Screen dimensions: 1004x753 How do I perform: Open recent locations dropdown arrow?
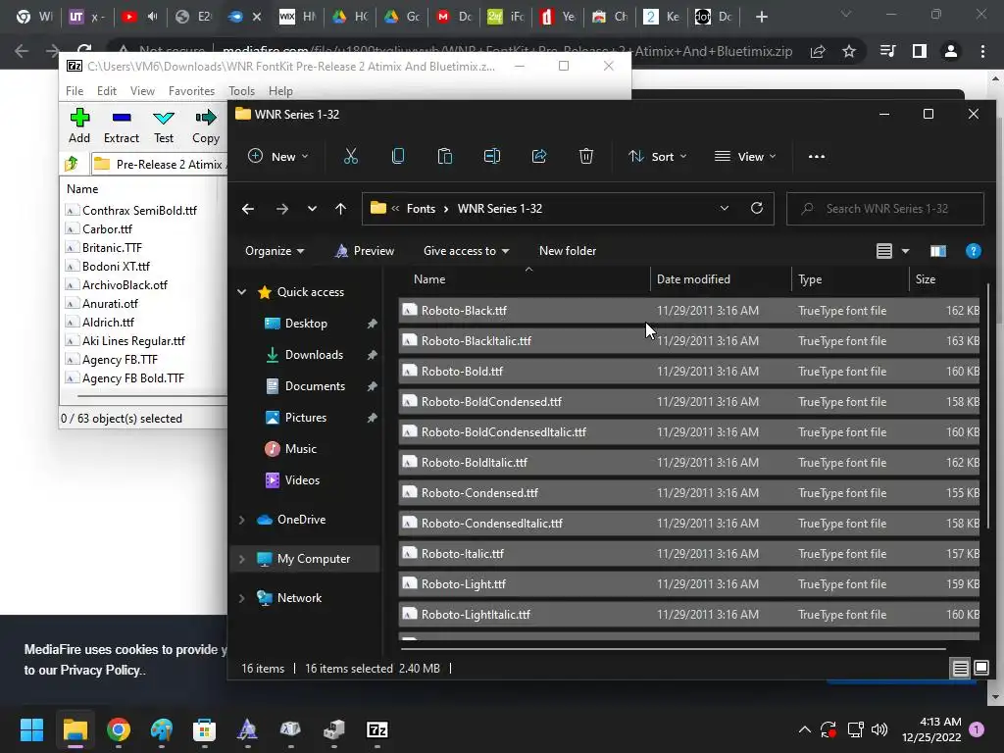tap(312, 209)
